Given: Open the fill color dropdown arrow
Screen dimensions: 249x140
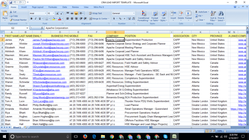Looking at the screenshot, I should 56,19.
